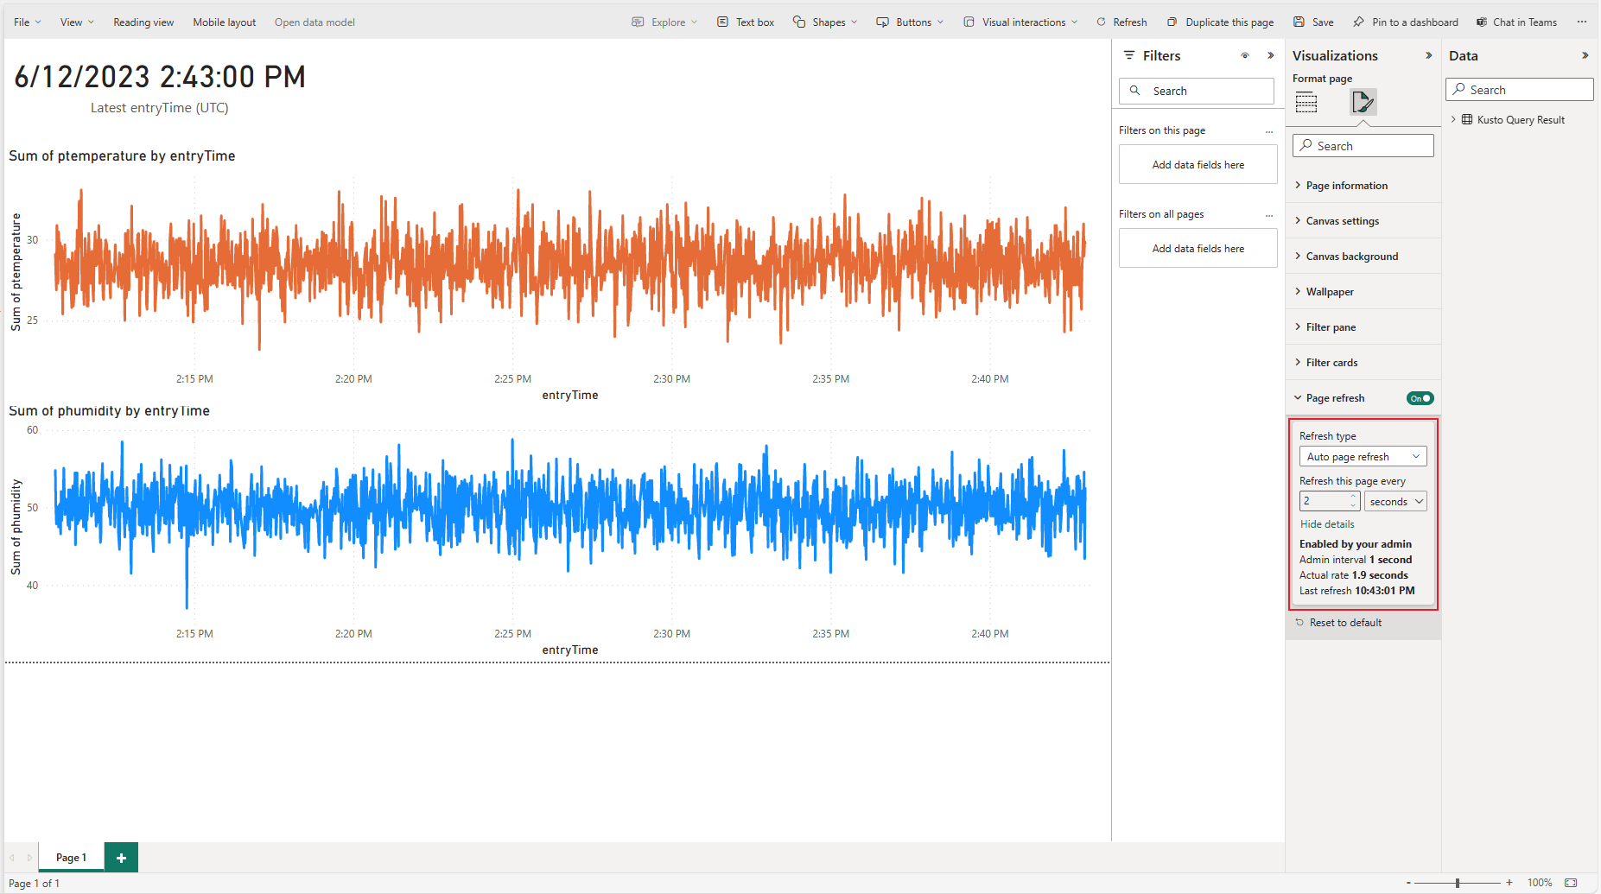
Task: Increase the refresh interval with the up arrow
Action: click(1353, 497)
